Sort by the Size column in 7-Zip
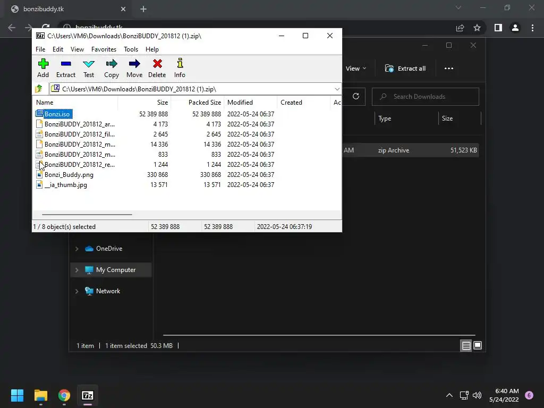Image resolution: width=544 pixels, height=408 pixels. pos(144,103)
